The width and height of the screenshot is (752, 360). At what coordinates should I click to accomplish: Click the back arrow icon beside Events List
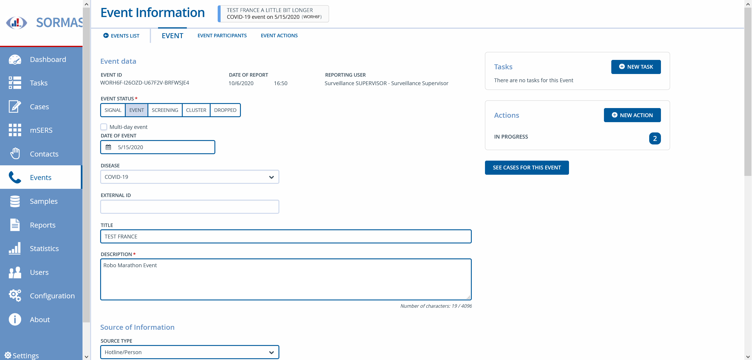click(x=106, y=36)
